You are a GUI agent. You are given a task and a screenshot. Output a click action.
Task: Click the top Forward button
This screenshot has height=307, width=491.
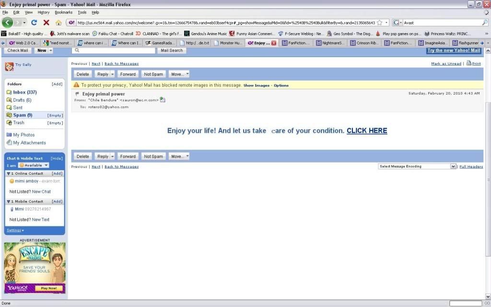click(128, 74)
